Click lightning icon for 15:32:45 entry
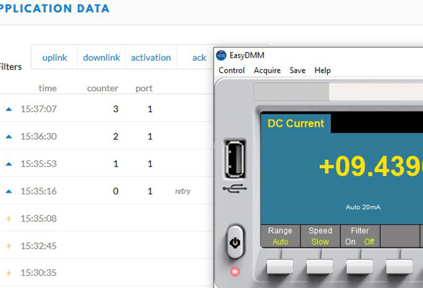 9,246
